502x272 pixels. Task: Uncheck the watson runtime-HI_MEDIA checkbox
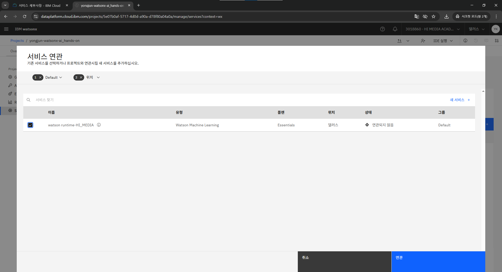(x=30, y=125)
